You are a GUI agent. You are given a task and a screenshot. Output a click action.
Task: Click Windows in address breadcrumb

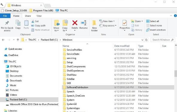pyautogui.click(x=67, y=40)
